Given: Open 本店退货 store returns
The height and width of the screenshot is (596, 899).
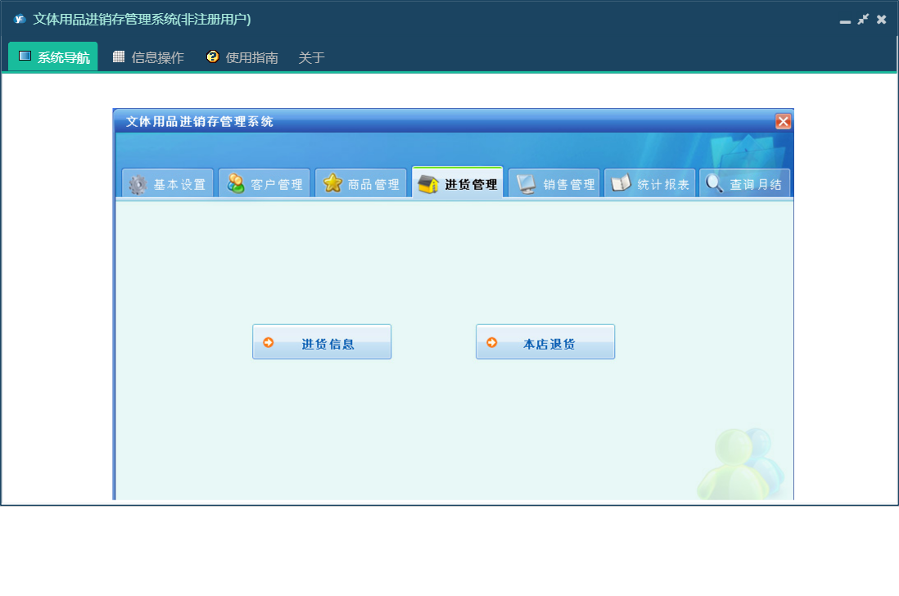Looking at the screenshot, I should coord(545,342).
